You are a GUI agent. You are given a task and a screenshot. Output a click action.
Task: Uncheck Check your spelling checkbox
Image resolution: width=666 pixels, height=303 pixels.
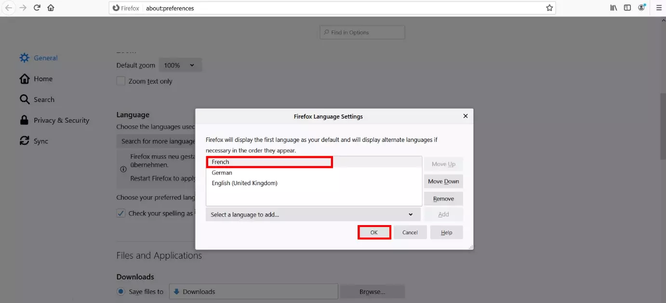pos(121,213)
